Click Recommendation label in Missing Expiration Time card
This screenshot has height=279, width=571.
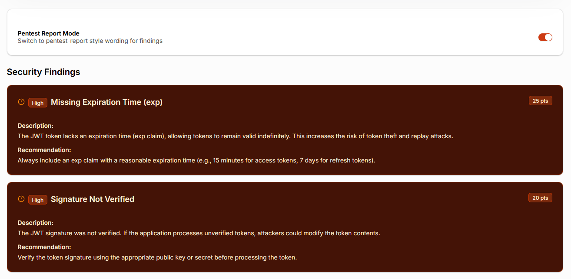coord(44,150)
